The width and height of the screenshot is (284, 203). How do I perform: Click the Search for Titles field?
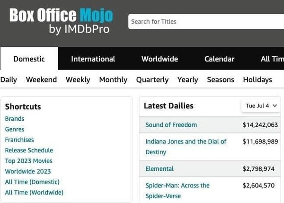(x=206, y=21)
